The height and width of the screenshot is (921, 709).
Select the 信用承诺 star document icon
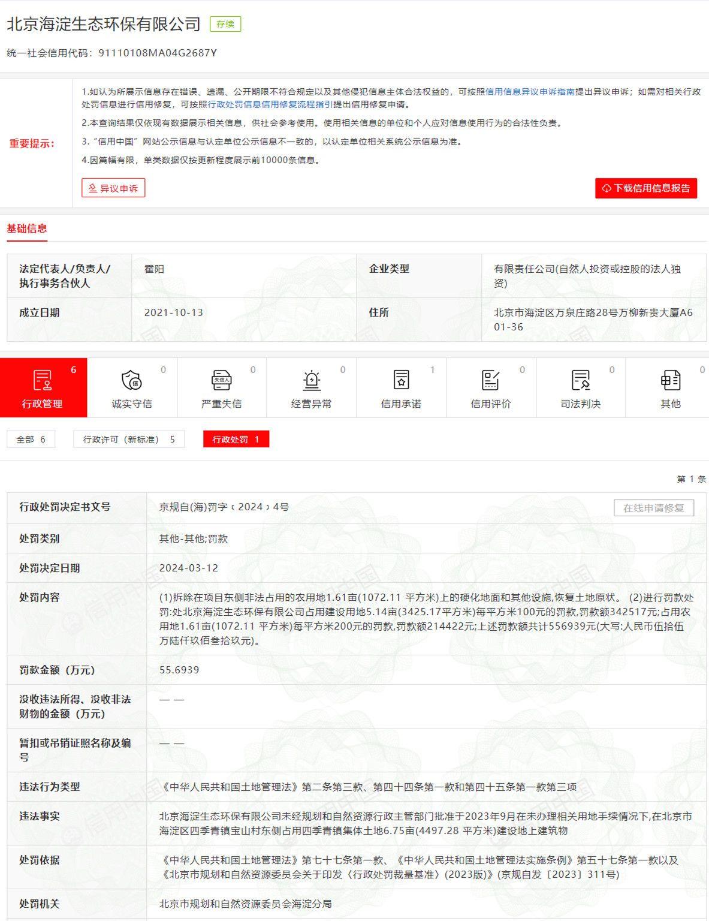(x=401, y=380)
